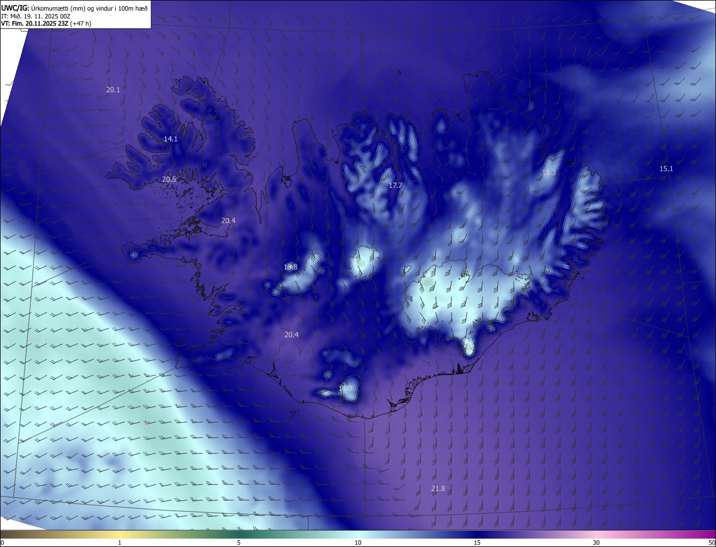
Task: Pick the pink segment of the color bar above 30
Action: pos(596,535)
